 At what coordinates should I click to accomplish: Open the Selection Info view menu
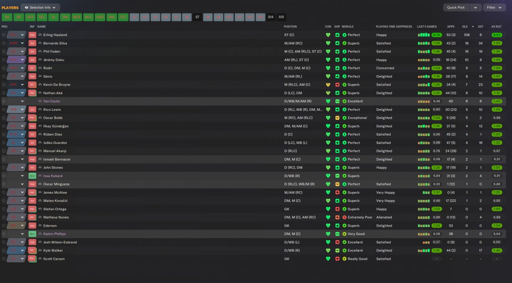(40, 8)
